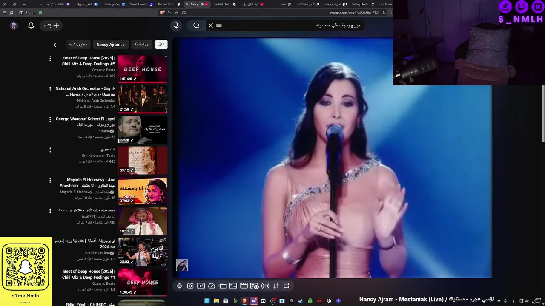The width and height of the screenshot is (545, 306).
Task: Open the playback speed gauge
Action: click(x=212, y=286)
